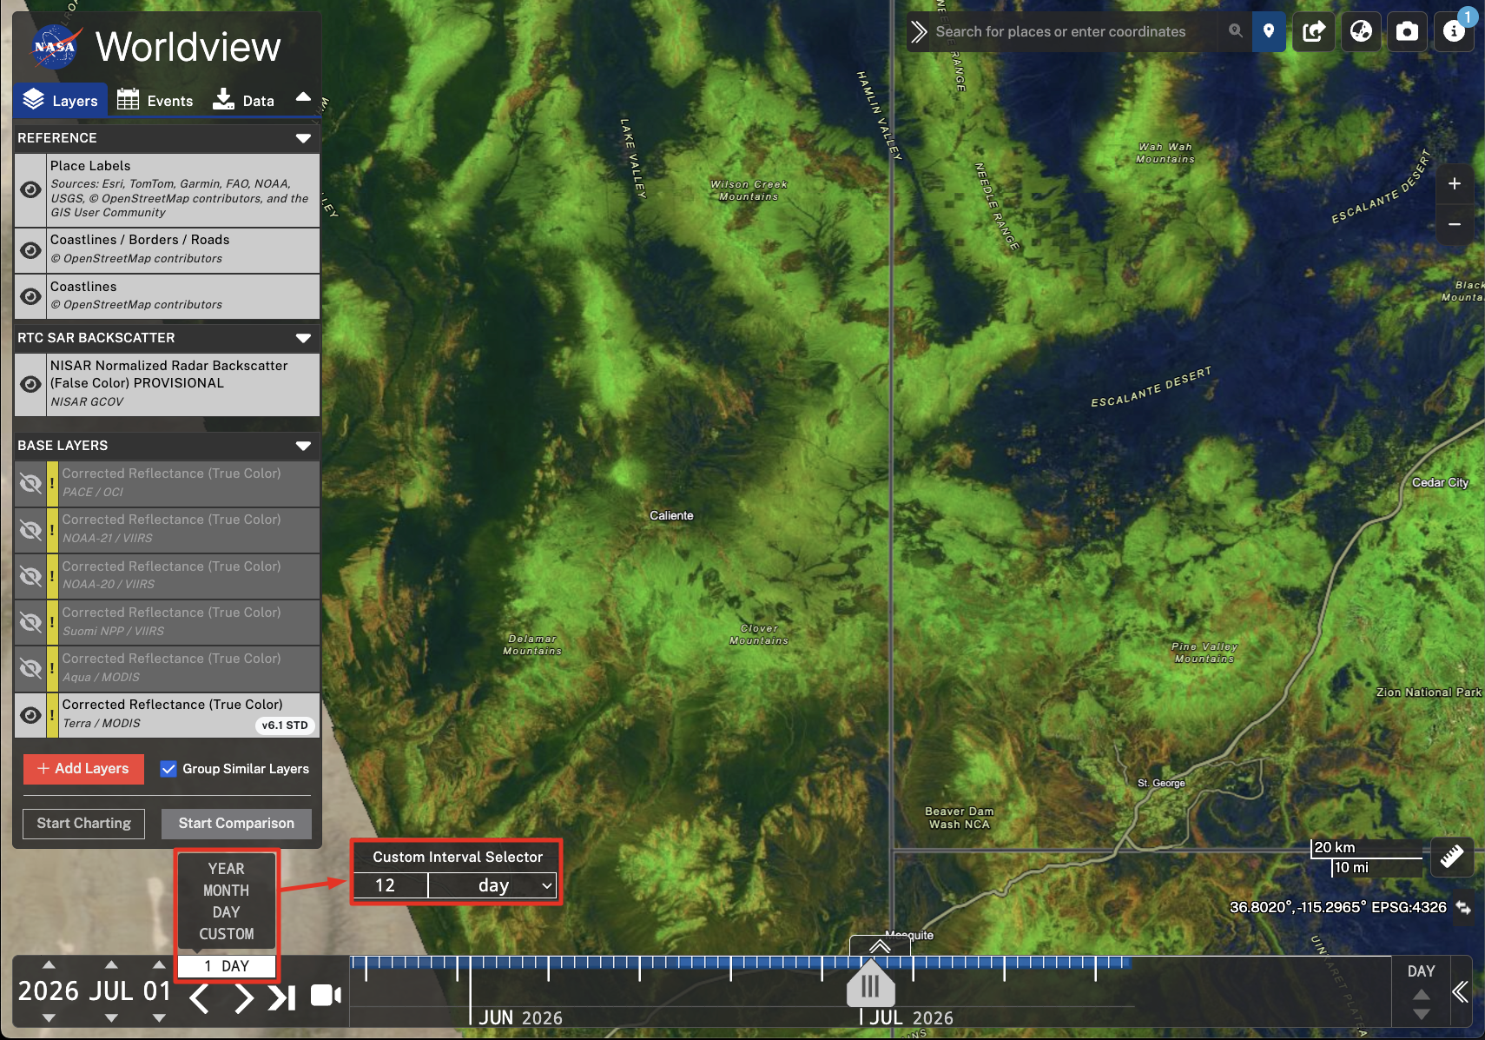Click the NOAA-21 / VIIRS warning icon
Viewport: 1485px width, 1040px height.
(52, 529)
